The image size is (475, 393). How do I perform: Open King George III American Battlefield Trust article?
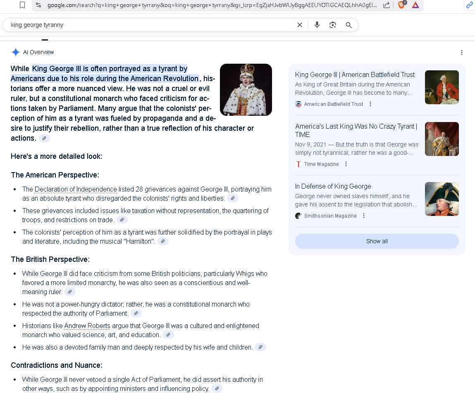(x=355, y=75)
